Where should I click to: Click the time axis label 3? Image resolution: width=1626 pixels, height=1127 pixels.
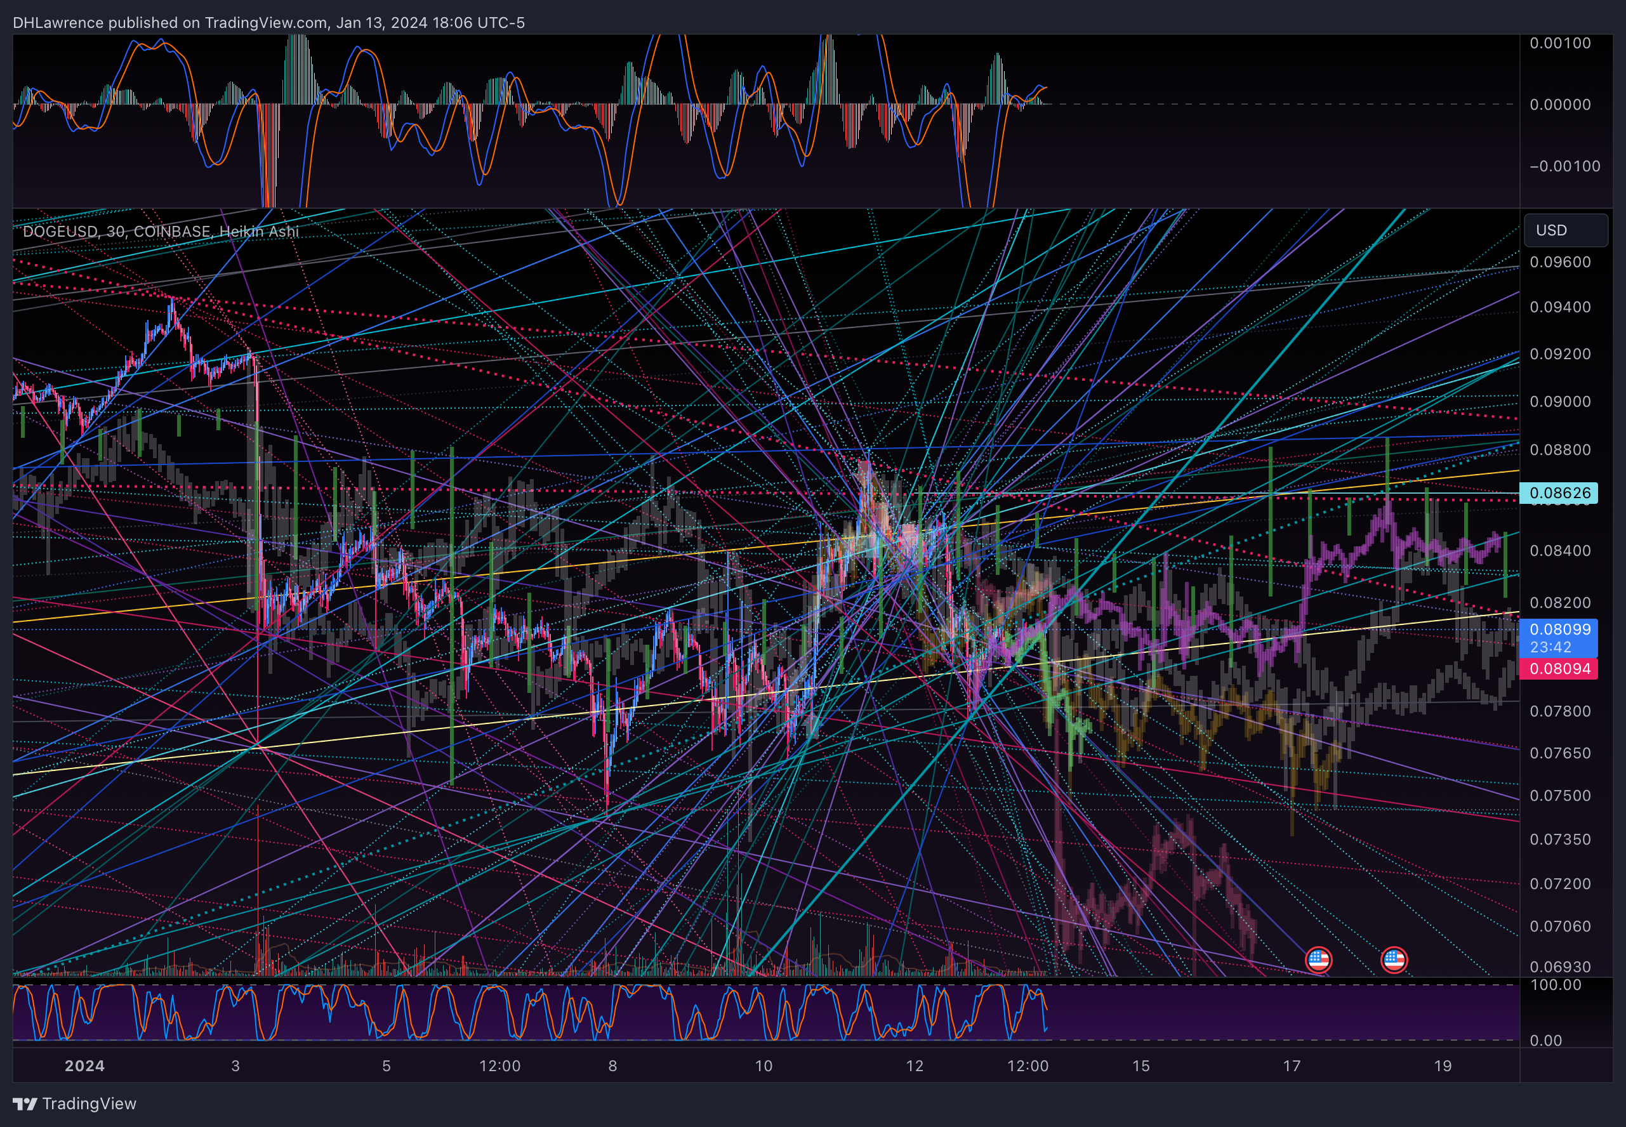(x=236, y=1065)
